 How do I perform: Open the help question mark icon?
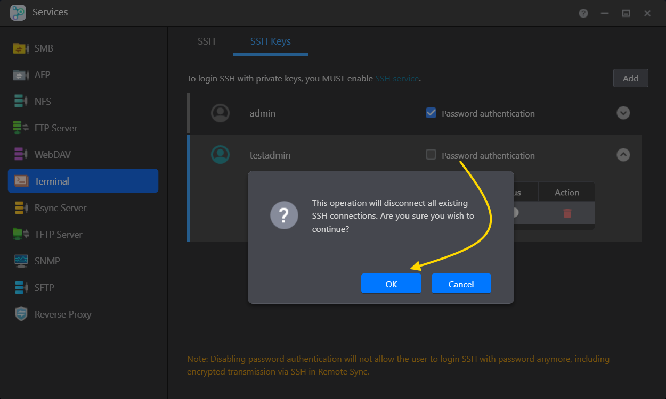click(x=583, y=13)
